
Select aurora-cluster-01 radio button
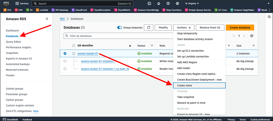click(x=65, y=54)
